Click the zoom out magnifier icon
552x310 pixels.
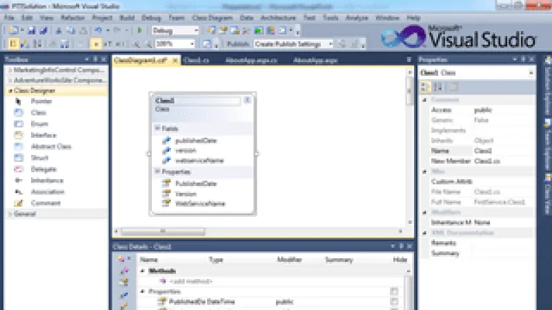point(148,44)
